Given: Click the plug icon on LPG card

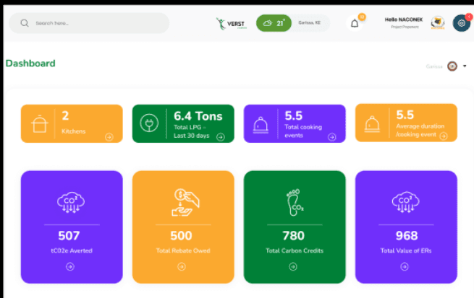Looking at the screenshot, I should 151,123.
